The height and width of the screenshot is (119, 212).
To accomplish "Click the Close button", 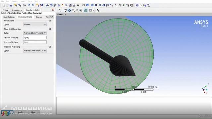I will 33,112.
